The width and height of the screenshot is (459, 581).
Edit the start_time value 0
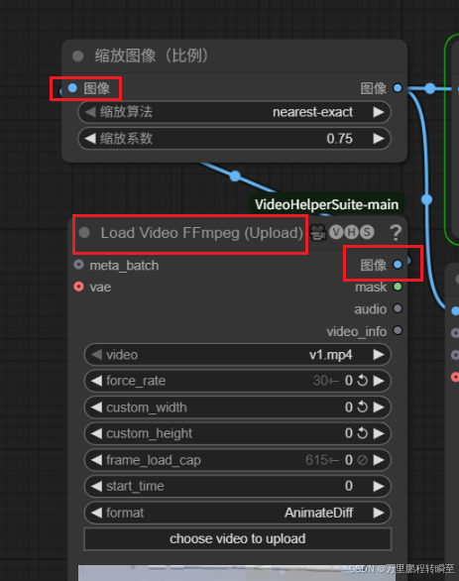pyautogui.click(x=349, y=486)
